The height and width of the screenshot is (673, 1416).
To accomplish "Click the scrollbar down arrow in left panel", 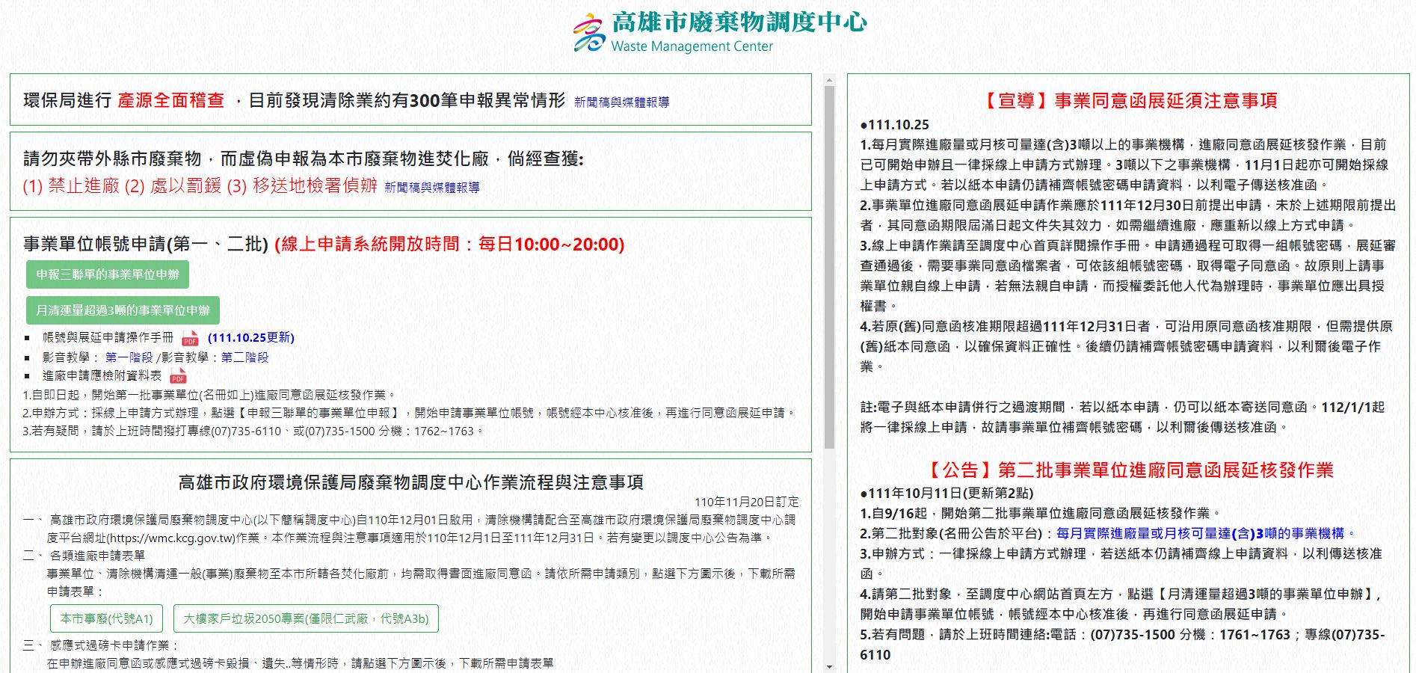I will (829, 666).
